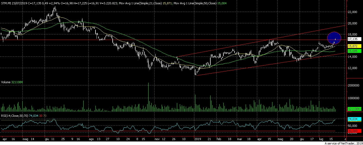Click the '20' date label after second mag

(x=292, y=139)
